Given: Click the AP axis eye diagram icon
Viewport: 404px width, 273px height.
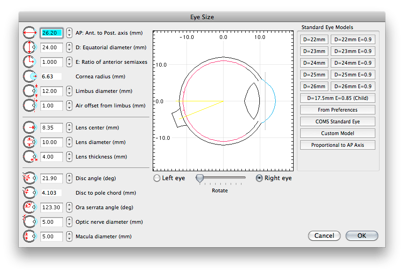Looking at the screenshot, I should [x=30, y=33].
